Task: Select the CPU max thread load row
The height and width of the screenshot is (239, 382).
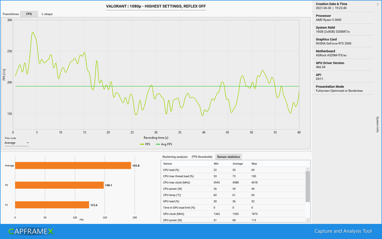Action: 233,176
